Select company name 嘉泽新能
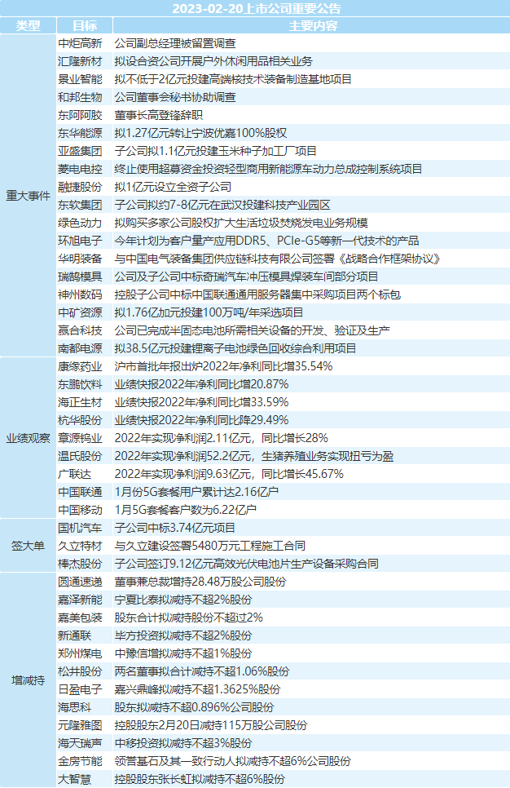This screenshot has height=788, width=510. pos(80,600)
